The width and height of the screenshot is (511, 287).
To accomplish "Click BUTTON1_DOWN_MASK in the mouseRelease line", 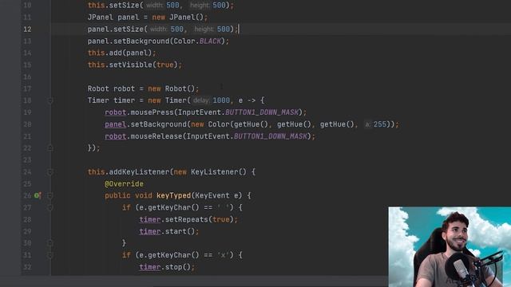I will pos(271,136).
